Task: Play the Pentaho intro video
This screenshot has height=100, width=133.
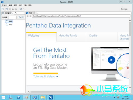Action: click(111, 60)
